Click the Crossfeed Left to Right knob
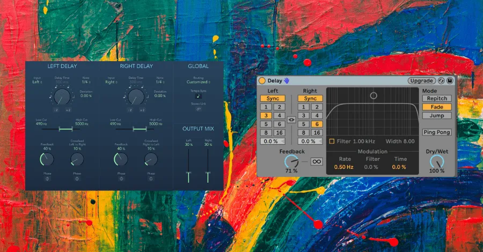483x252 pixels. tap(77, 159)
